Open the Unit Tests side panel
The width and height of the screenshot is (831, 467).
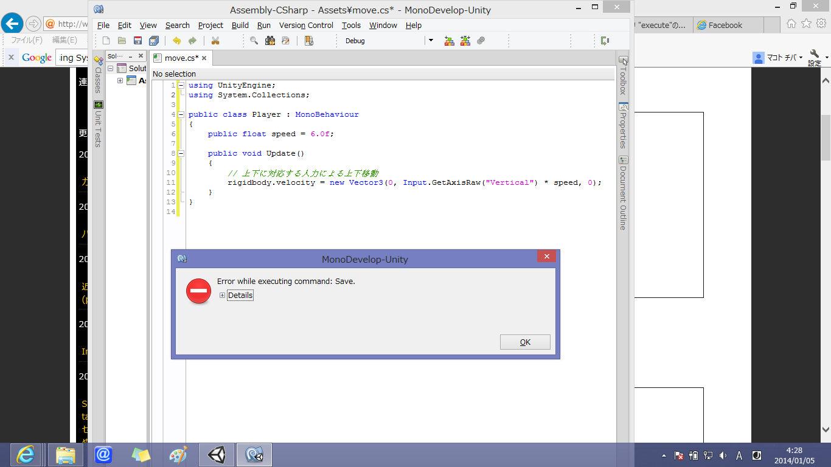pos(97,123)
